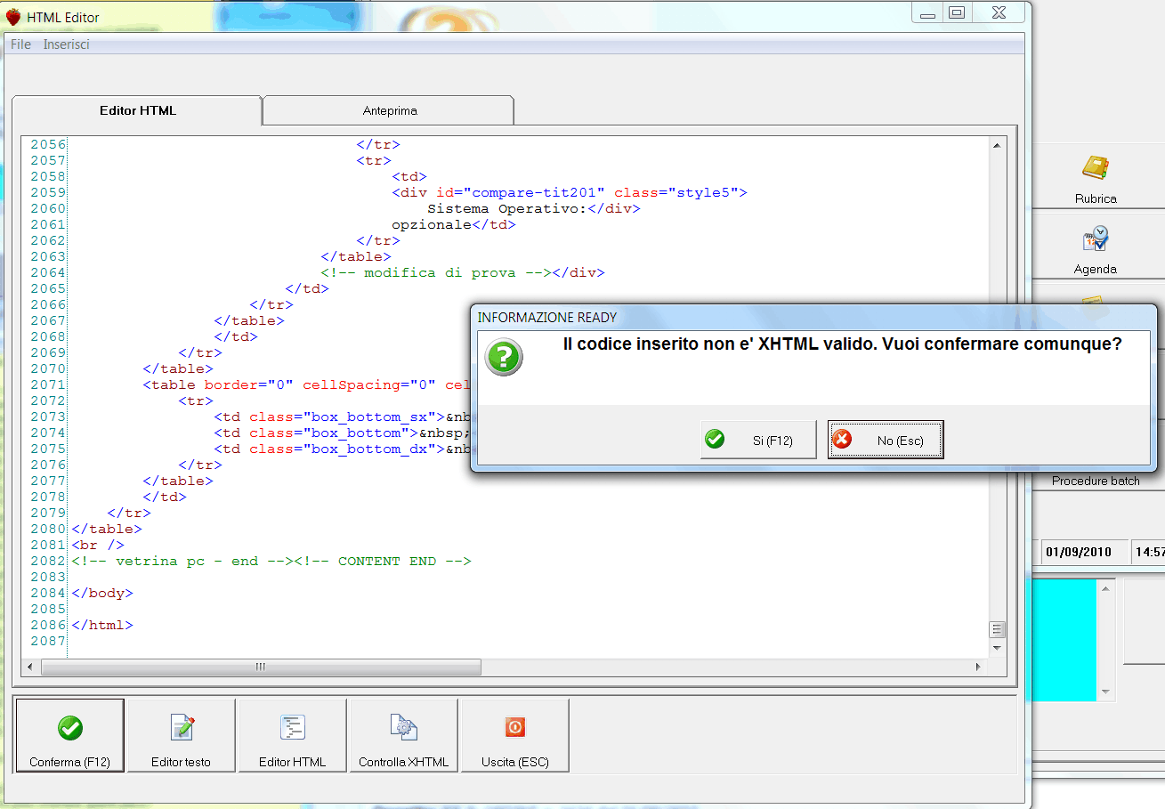Click the Editor testo label
Screen dimensions: 1165x809
pyautogui.click(x=182, y=763)
